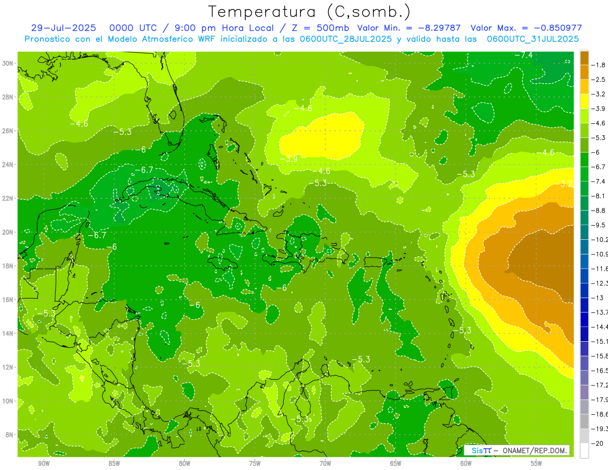Click the deep blue colorbar swatch above -14.4
608x470 pixels.
tap(584, 319)
